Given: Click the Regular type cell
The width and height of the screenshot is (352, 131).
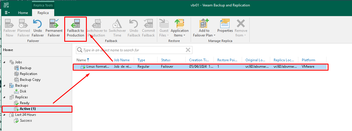Looking at the screenshot, I should tap(143, 67).
